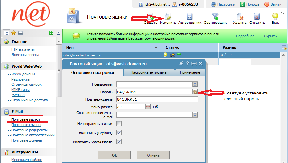Viewport: 288px width, 163px height.
Task: Click the server calculator icon near sh2-4.bul.net
Action: 141,5
